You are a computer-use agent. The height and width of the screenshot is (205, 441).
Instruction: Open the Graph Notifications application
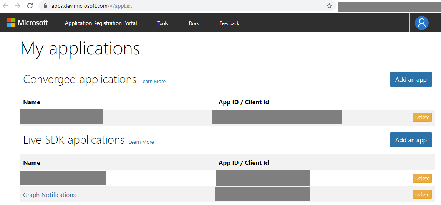tap(50, 195)
